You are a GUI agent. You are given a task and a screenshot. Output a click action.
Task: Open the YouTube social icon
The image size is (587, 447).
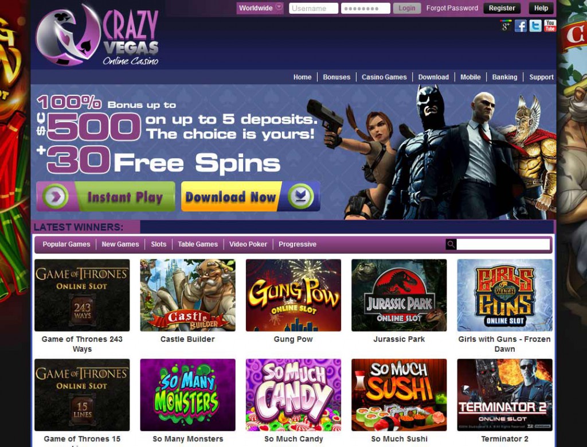point(550,26)
